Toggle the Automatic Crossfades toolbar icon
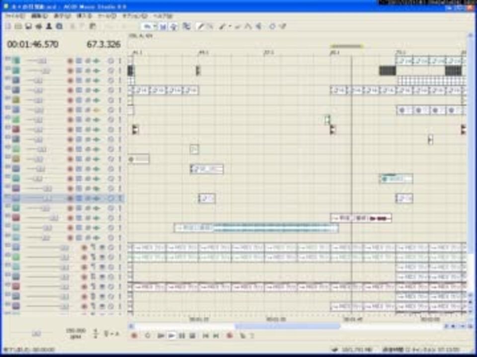 [x=174, y=26]
